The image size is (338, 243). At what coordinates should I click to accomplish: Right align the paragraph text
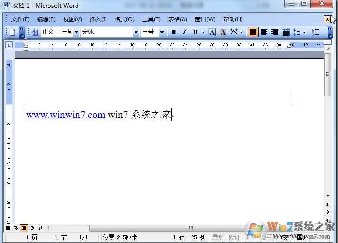(x=274, y=32)
